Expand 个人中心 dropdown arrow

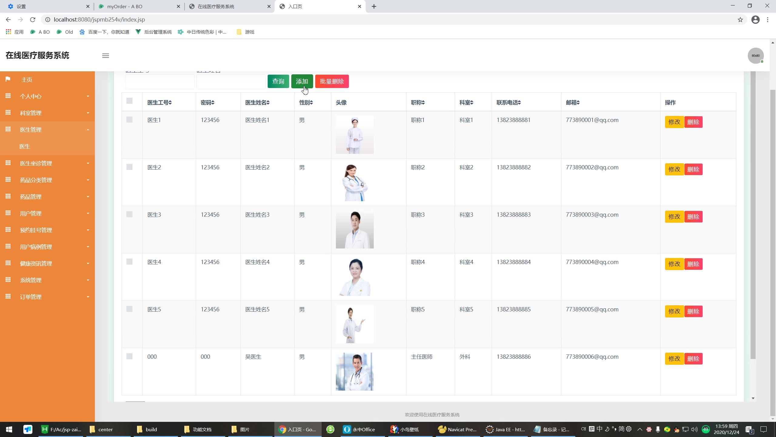(x=88, y=96)
